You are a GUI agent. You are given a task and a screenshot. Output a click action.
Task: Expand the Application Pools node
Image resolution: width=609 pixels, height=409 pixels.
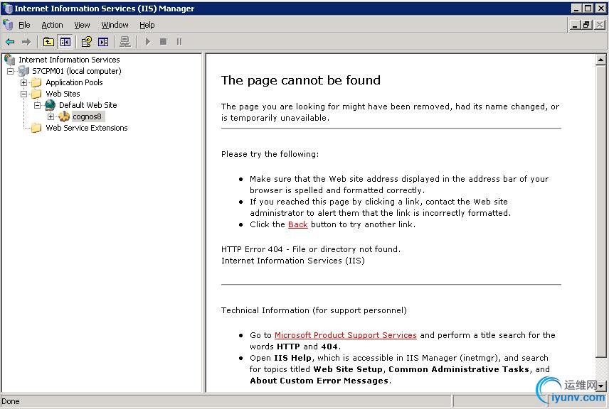point(23,82)
